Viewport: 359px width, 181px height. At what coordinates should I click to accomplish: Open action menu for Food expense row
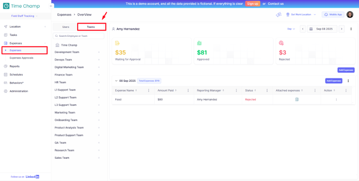pyautogui.click(x=336, y=100)
